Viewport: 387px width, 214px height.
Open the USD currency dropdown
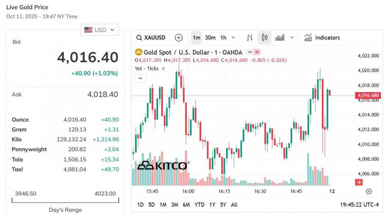click(99, 30)
